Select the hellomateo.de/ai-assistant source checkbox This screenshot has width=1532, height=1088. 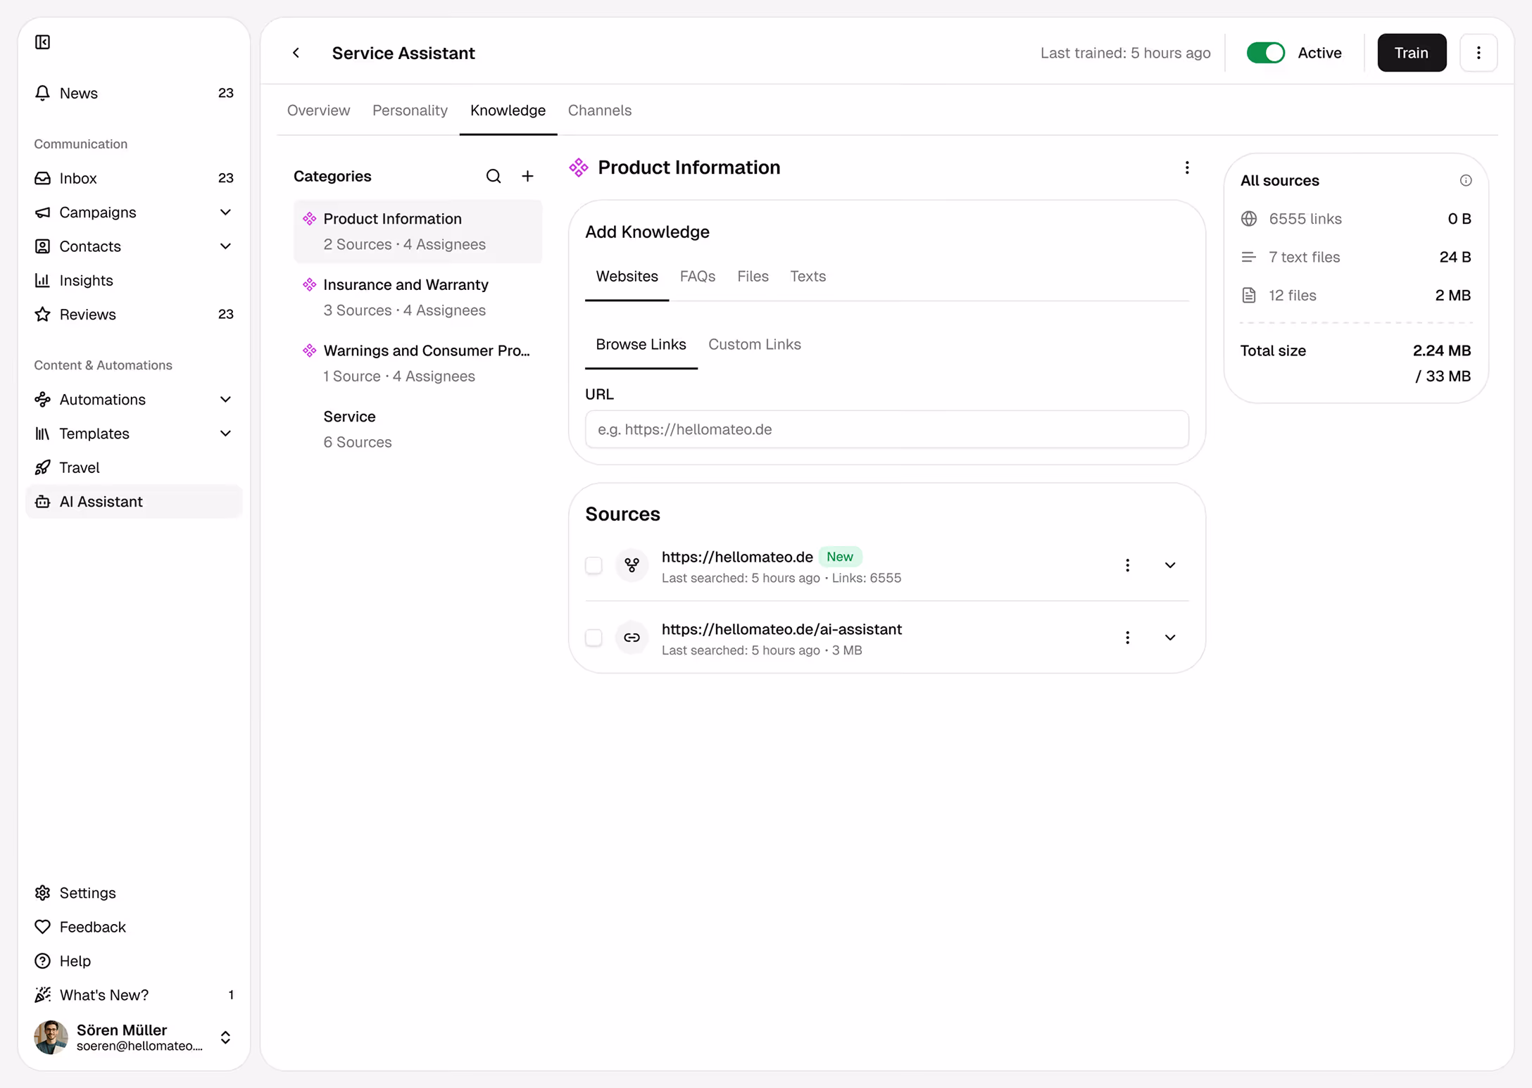tap(594, 638)
